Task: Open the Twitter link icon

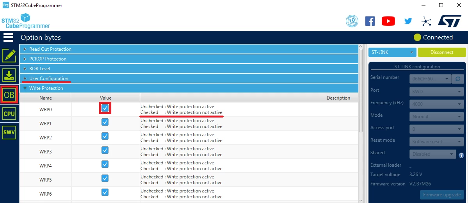Action: coord(408,21)
